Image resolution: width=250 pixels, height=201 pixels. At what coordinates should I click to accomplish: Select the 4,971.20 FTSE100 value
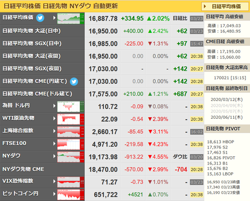click(x=105, y=144)
